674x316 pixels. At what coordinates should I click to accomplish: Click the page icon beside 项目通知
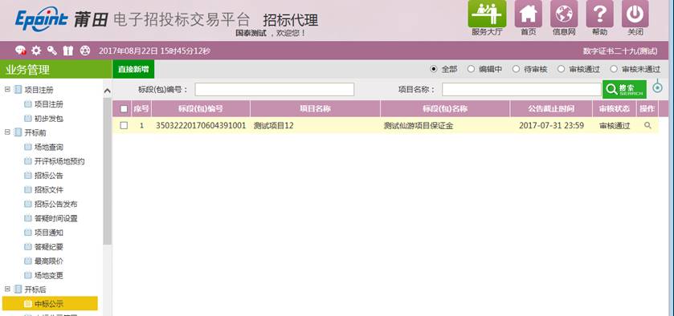point(28,233)
